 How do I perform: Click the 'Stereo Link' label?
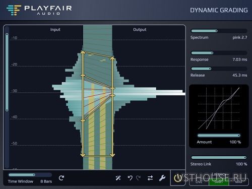coord(201,164)
